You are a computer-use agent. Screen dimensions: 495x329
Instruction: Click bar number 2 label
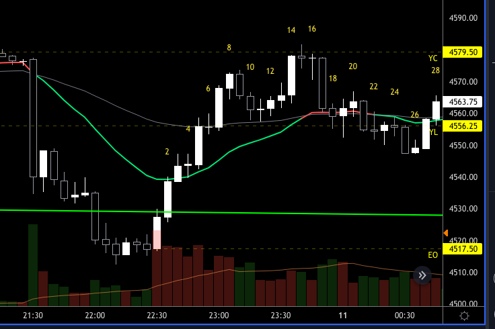tap(167, 152)
